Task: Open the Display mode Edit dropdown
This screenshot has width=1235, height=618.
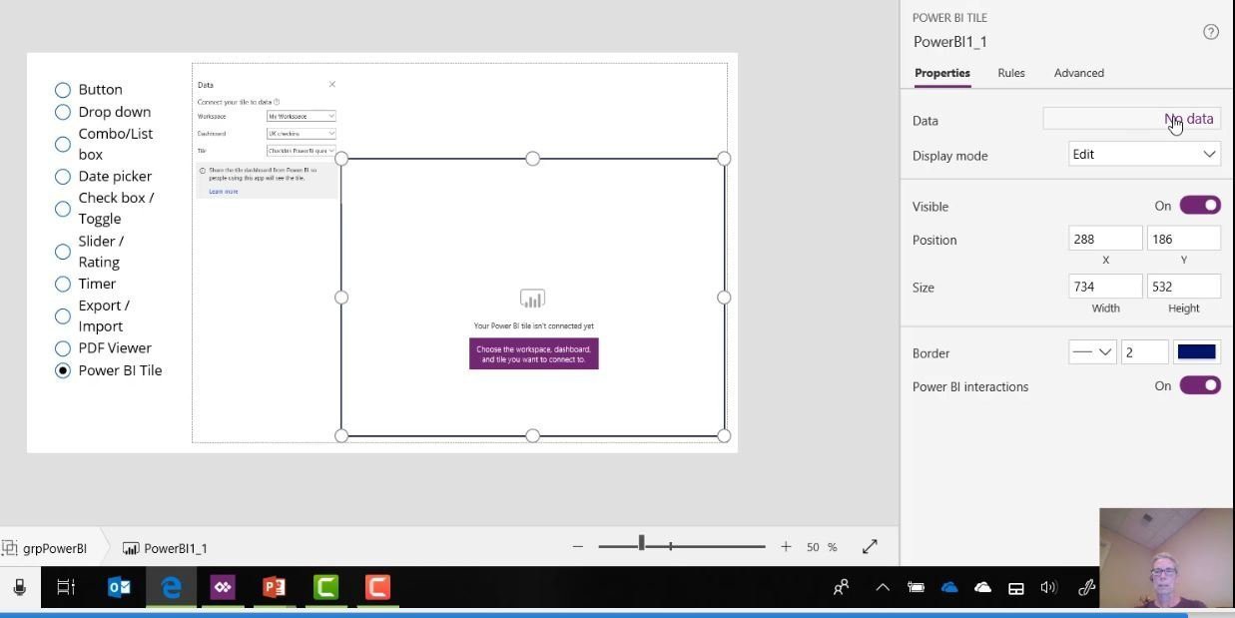Action: pos(1144,154)
